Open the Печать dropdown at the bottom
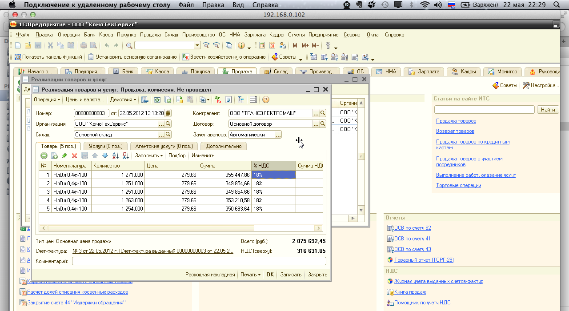Screen dimensions: 569x311 (250, 275)
